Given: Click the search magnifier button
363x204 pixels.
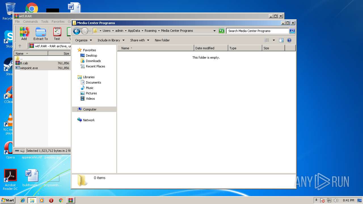Looking at the screenshot, I should coord(292,31).
